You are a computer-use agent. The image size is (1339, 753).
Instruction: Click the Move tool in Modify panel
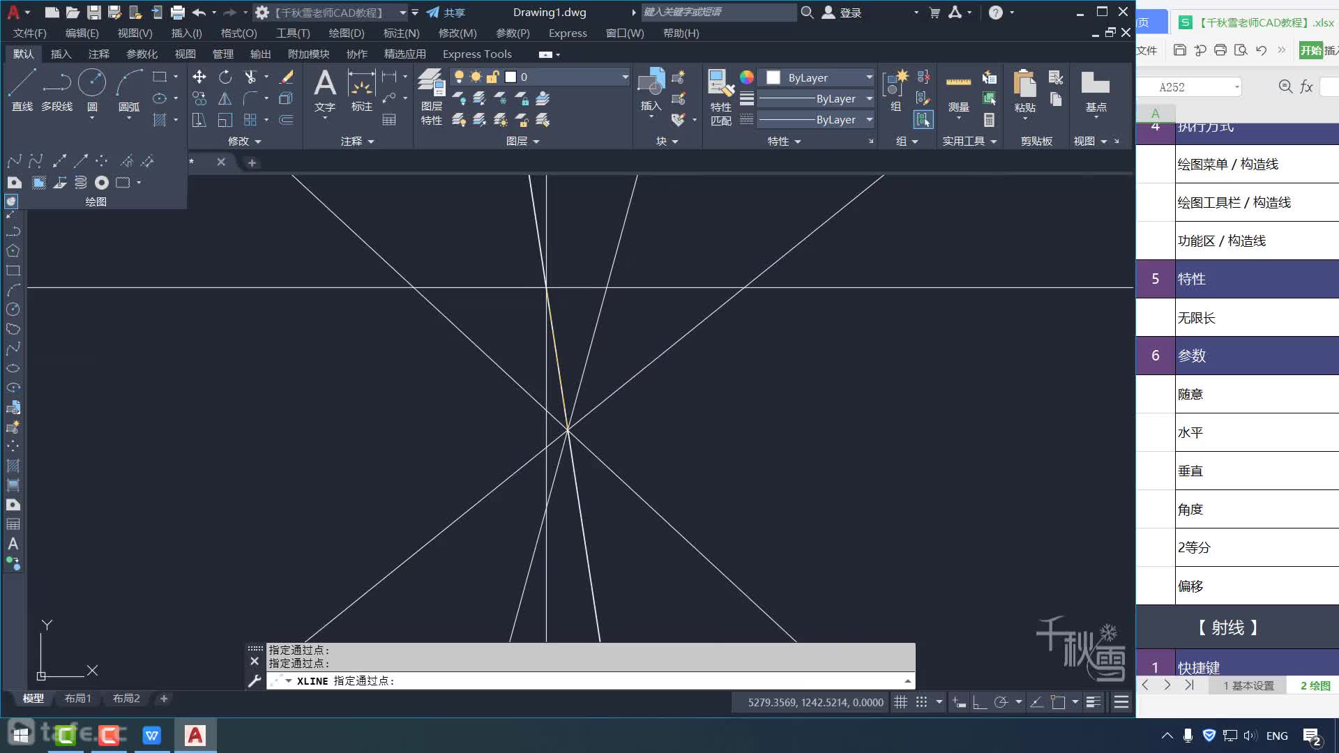pos(199,77)
